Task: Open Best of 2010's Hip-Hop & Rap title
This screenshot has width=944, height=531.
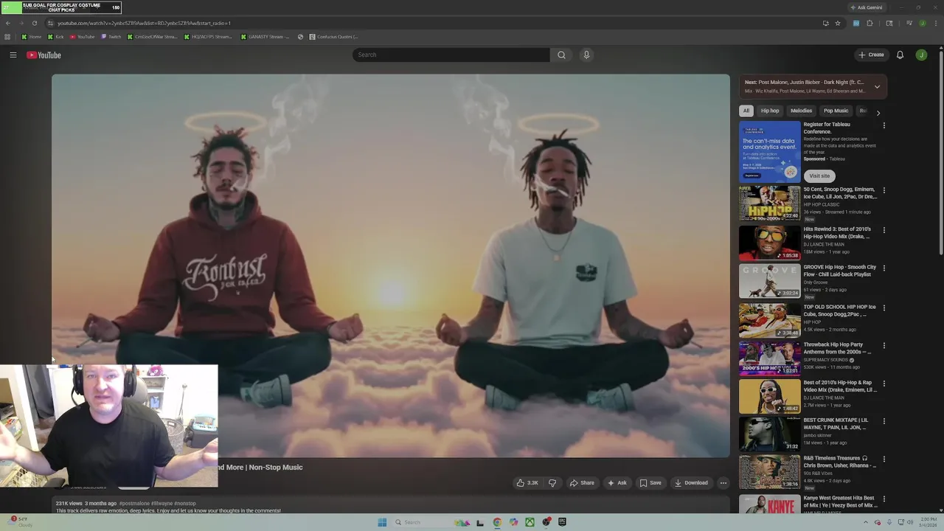Action: (x=840, y=386)
